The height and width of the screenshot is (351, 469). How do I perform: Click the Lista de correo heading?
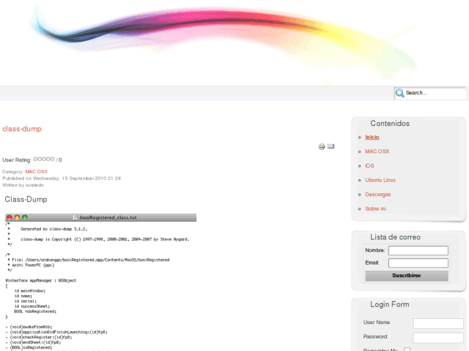[395, 237]
